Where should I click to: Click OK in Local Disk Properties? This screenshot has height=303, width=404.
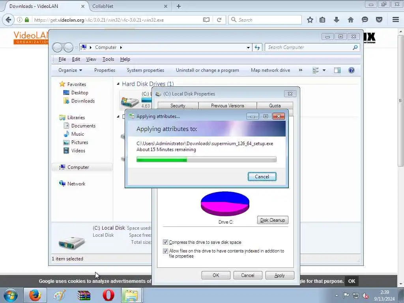point(216,275)
